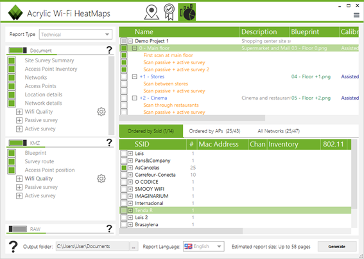
Task: Uncheck First scan at main floor
Action: pyautogui.click(x=124, y=55)
